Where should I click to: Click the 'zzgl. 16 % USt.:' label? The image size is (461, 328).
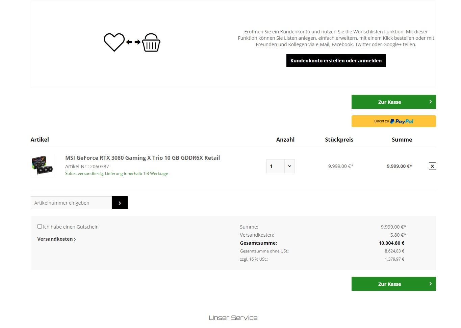[x=254, y=259]
